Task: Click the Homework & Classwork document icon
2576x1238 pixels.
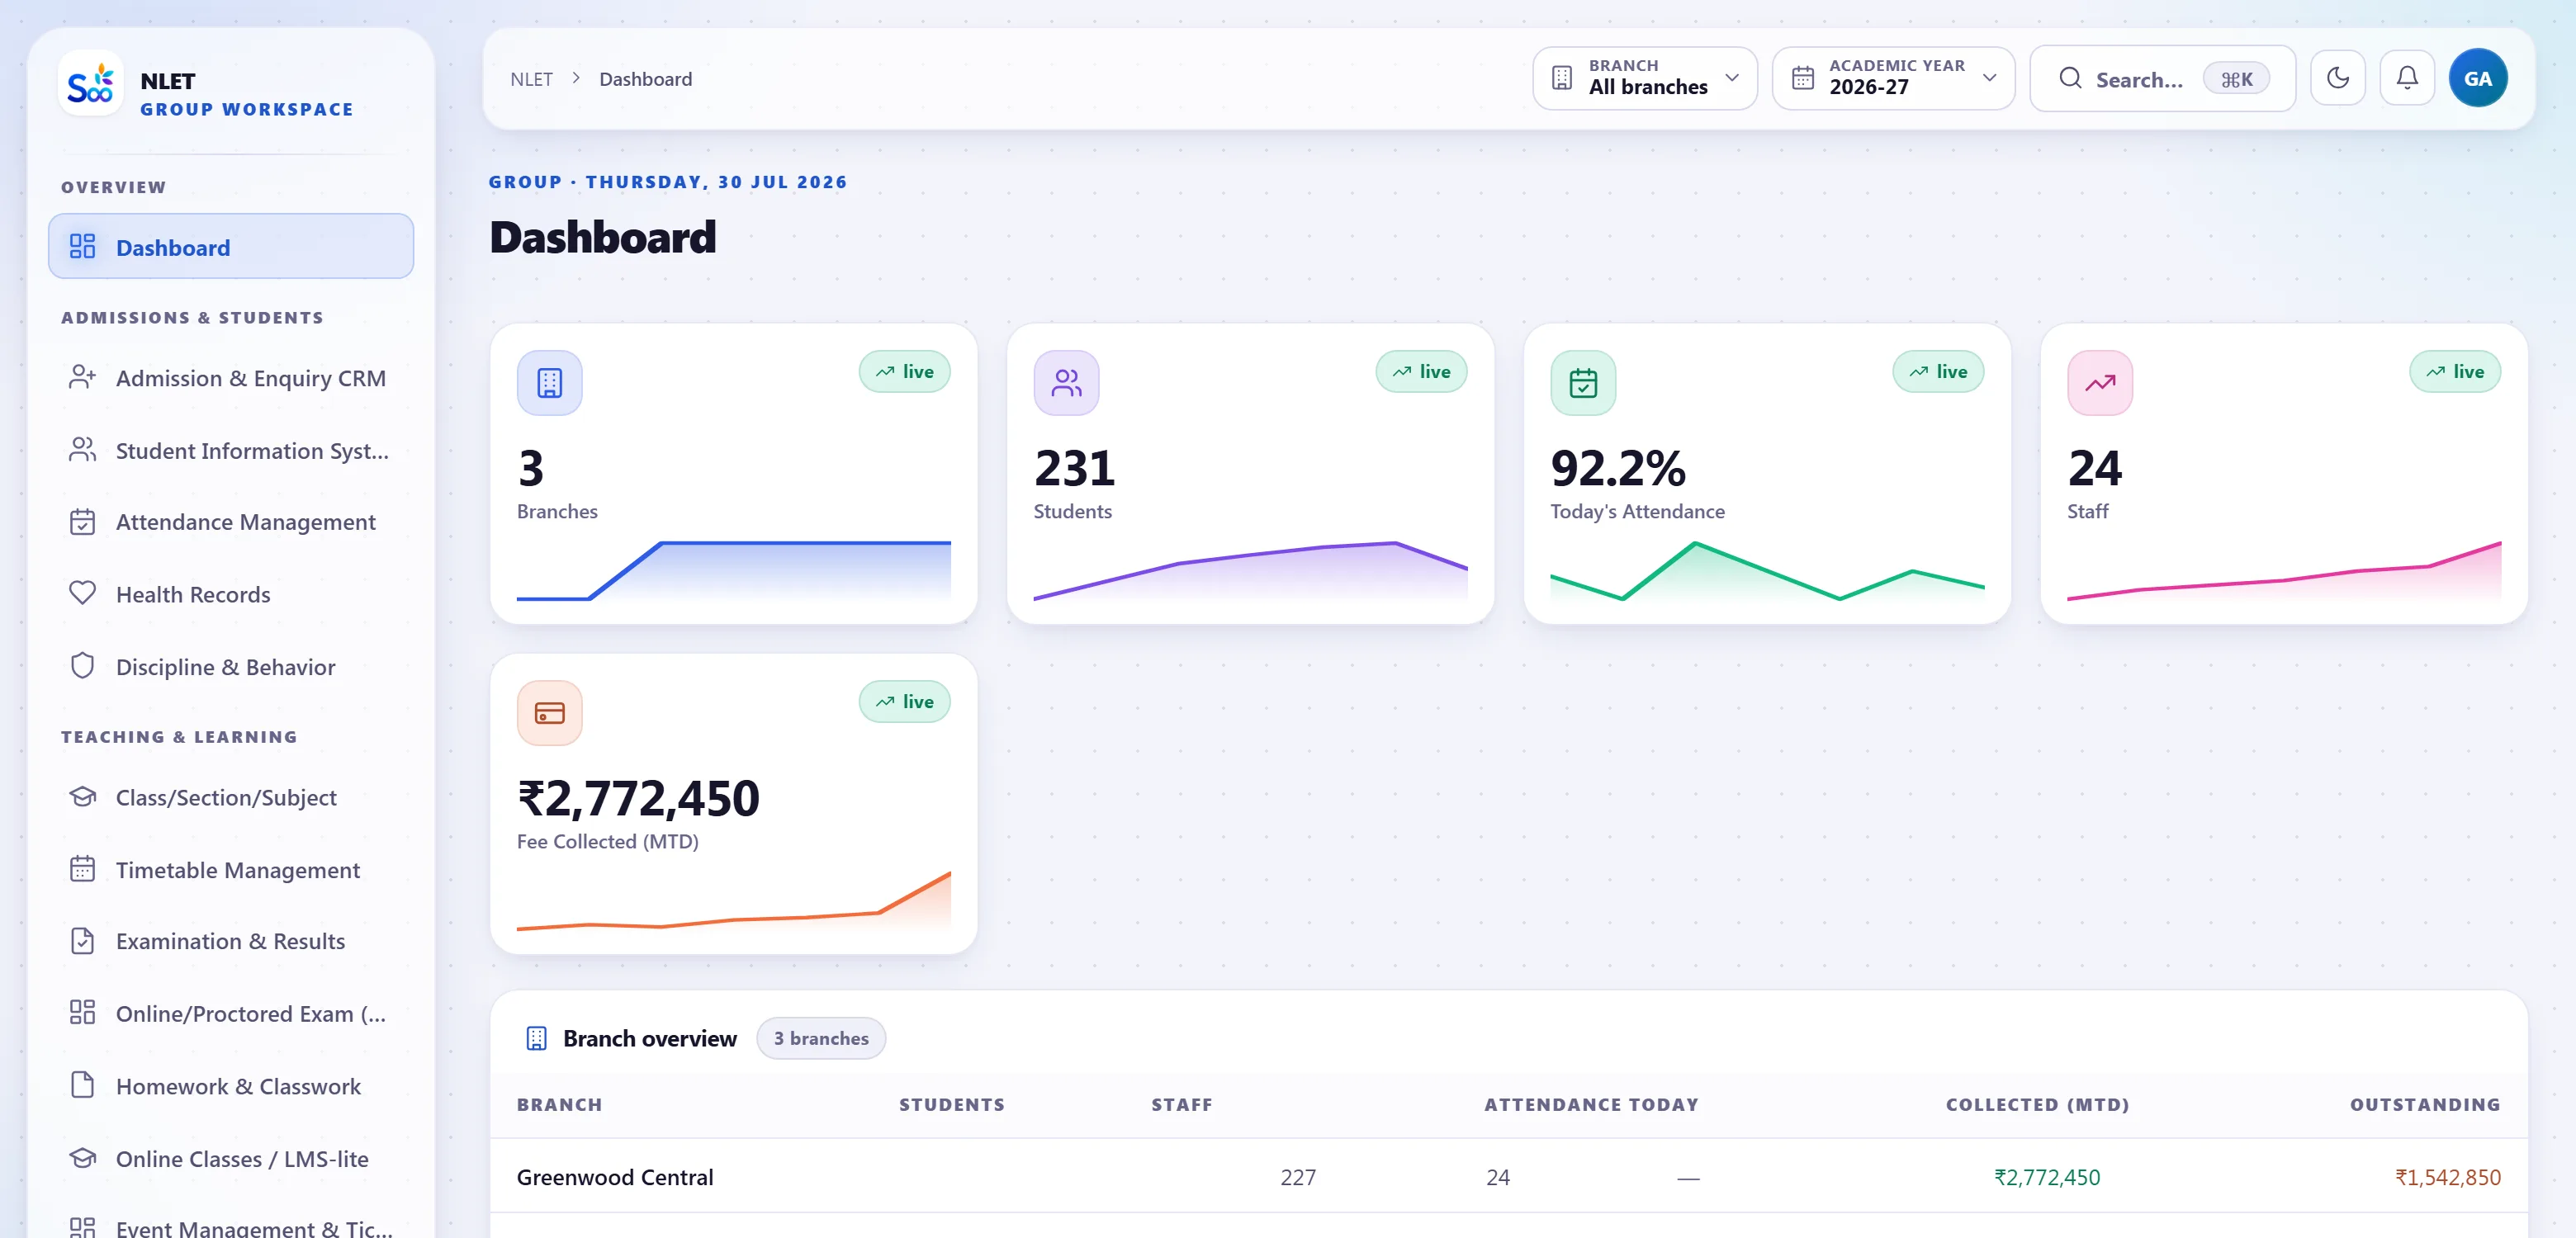Action: click(x=83, y=1085)
